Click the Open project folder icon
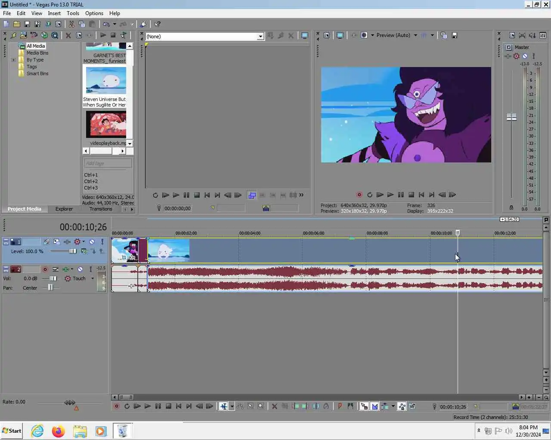Screen dimensions: 551x440 pos(16,24)
